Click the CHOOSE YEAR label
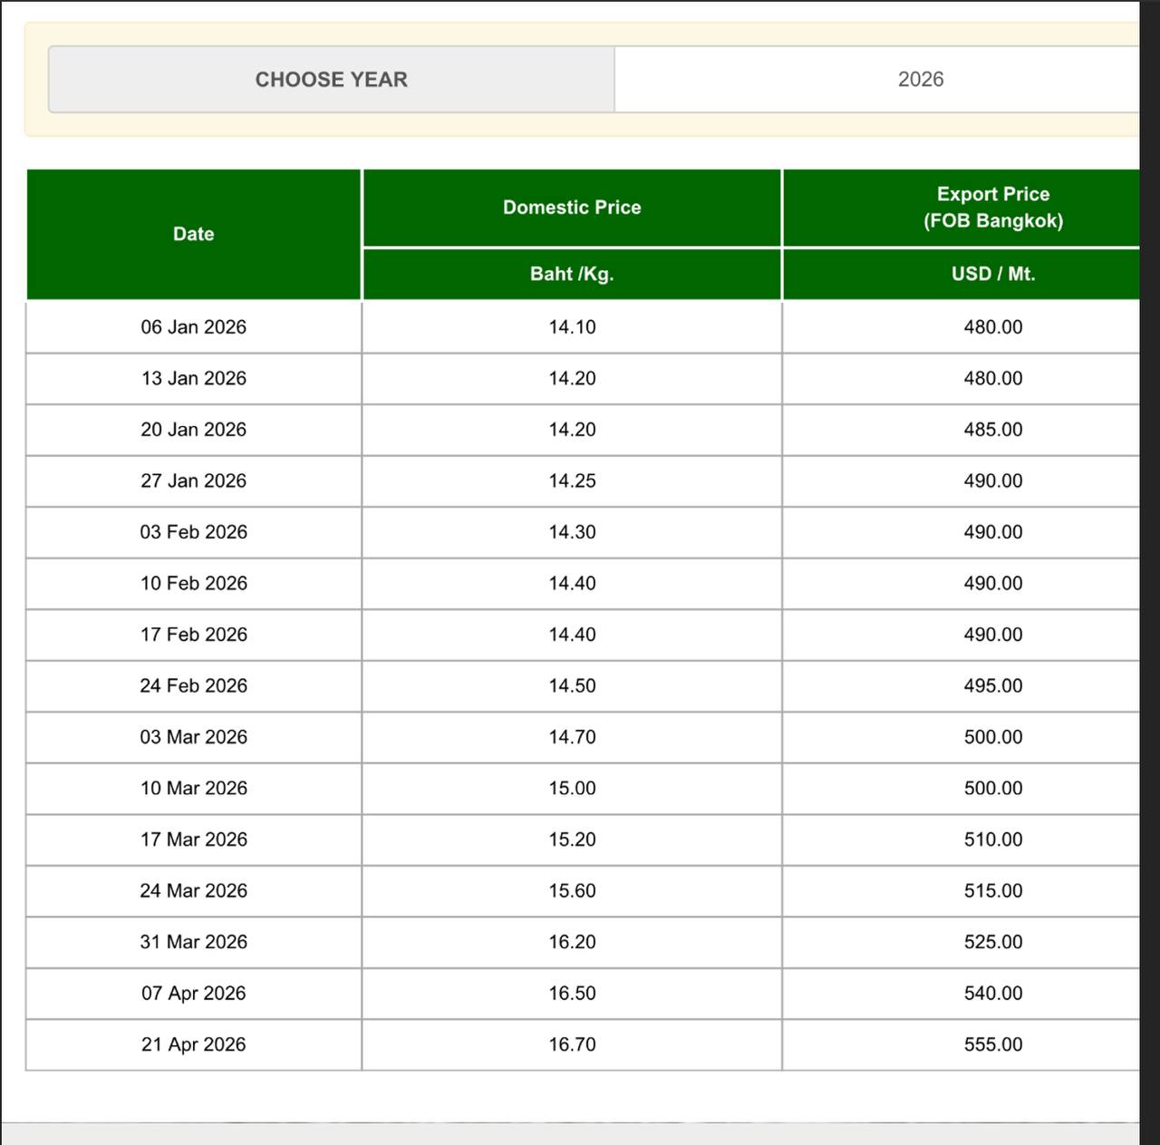The width and height of the screenshot is (1160, 1145). [x=331, y=80]
